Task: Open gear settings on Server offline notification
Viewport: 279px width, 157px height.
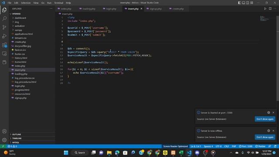Action: click(x=269, y=131)
